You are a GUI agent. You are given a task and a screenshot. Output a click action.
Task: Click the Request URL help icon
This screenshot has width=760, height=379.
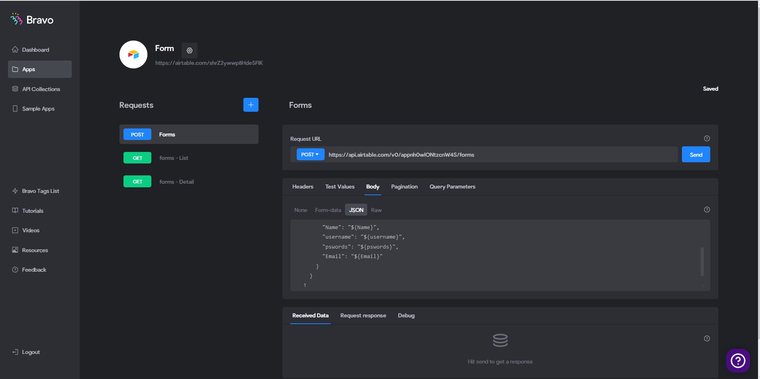(x=707, y=138)
